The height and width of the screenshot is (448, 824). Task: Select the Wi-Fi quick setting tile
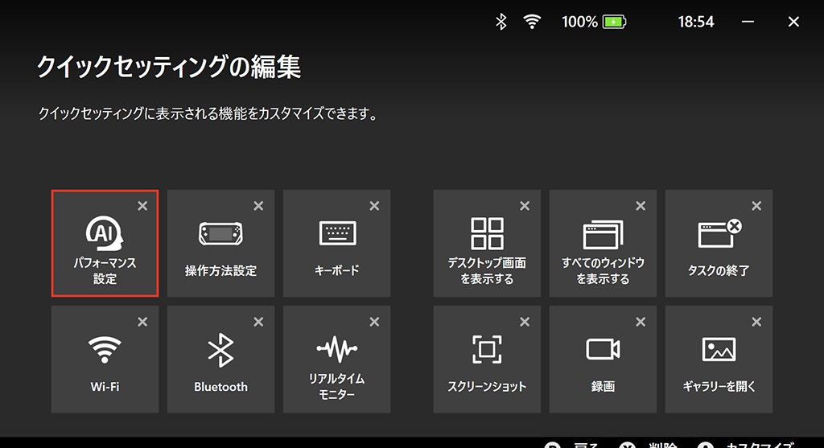pos(105,360)
